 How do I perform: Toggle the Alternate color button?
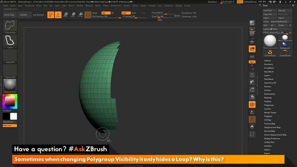coord(10,126)
